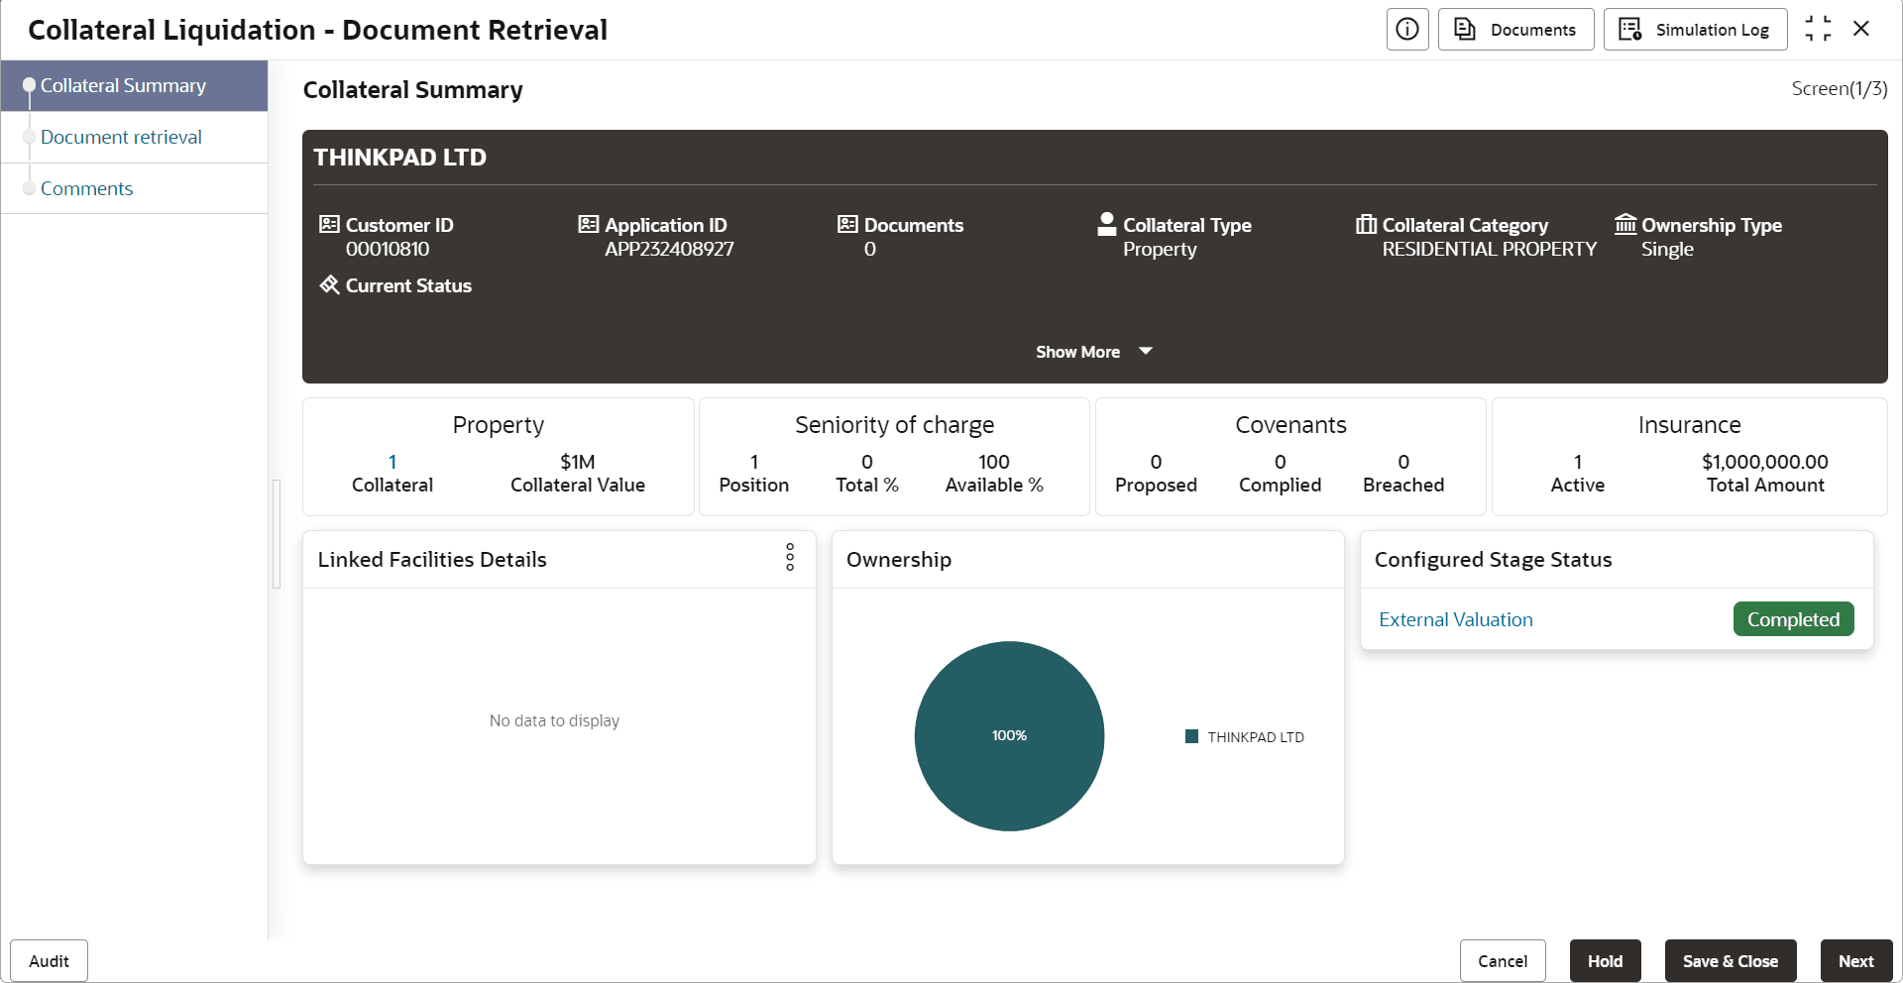The height and width of the screenshot is (983, 1903).
Task: Click THINKPAD LTD legend color swatch
Action: pyautogui.click(x=1192, y=737)
